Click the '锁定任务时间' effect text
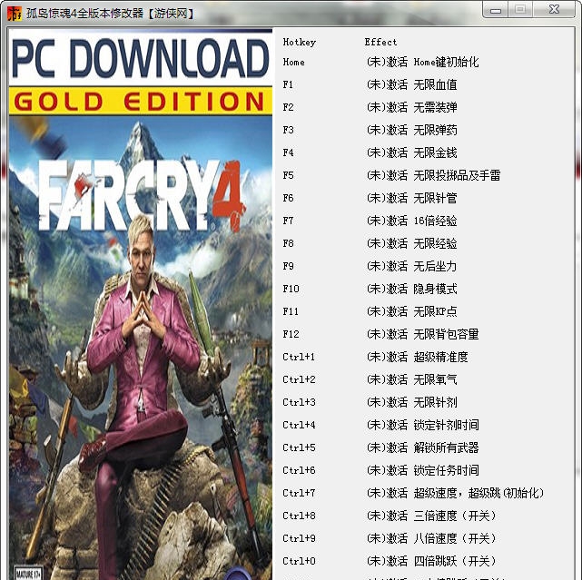Viewport: 582px width, 580px height. (x=446, y=470)
